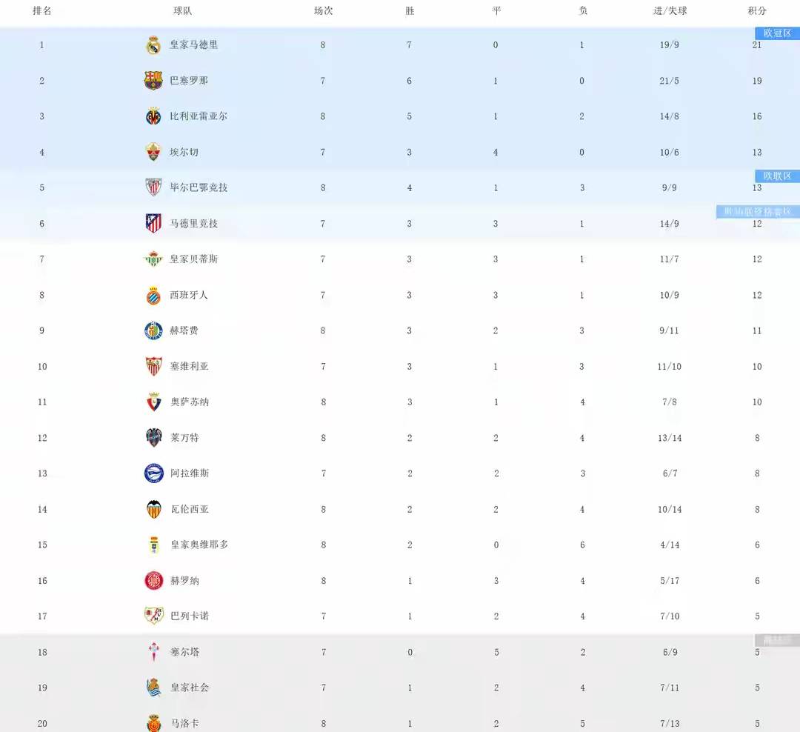Select the Girona crest icon

(153, 581)
